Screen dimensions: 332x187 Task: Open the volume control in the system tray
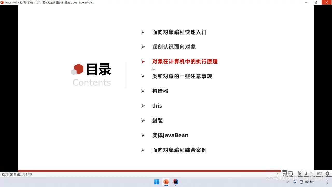point(307,182)
